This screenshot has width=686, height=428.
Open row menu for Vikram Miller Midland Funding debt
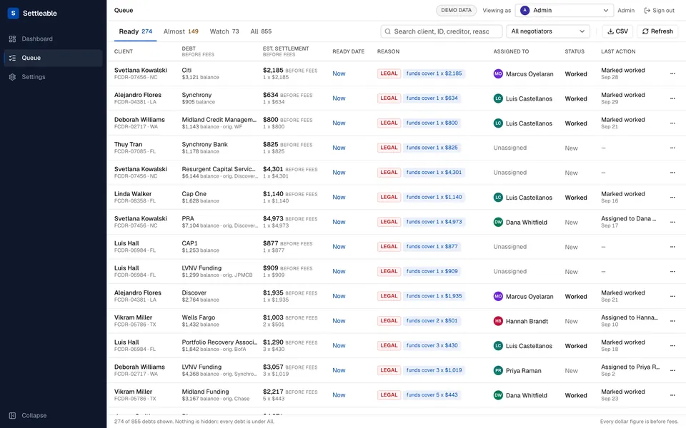672,395
